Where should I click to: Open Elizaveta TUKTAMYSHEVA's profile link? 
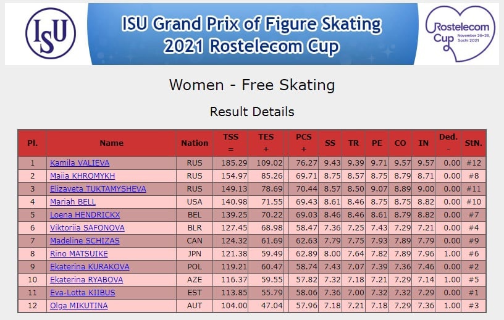pos(98,189)
